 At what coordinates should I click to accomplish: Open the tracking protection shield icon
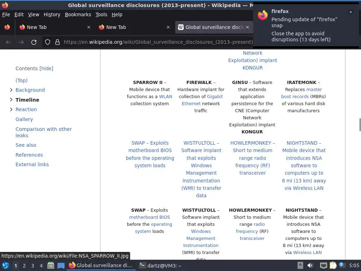(x=48, y=42)
